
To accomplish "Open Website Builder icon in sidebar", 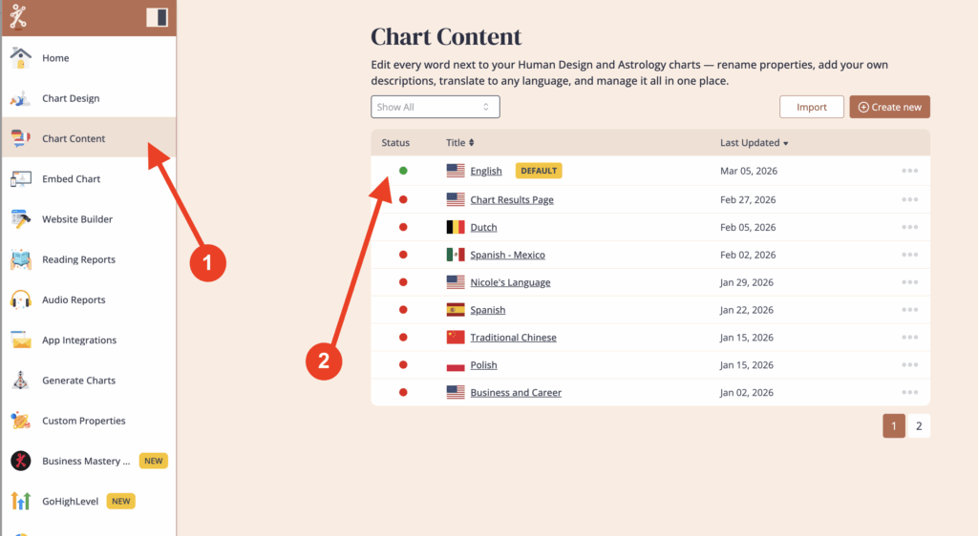I will 21,219.
